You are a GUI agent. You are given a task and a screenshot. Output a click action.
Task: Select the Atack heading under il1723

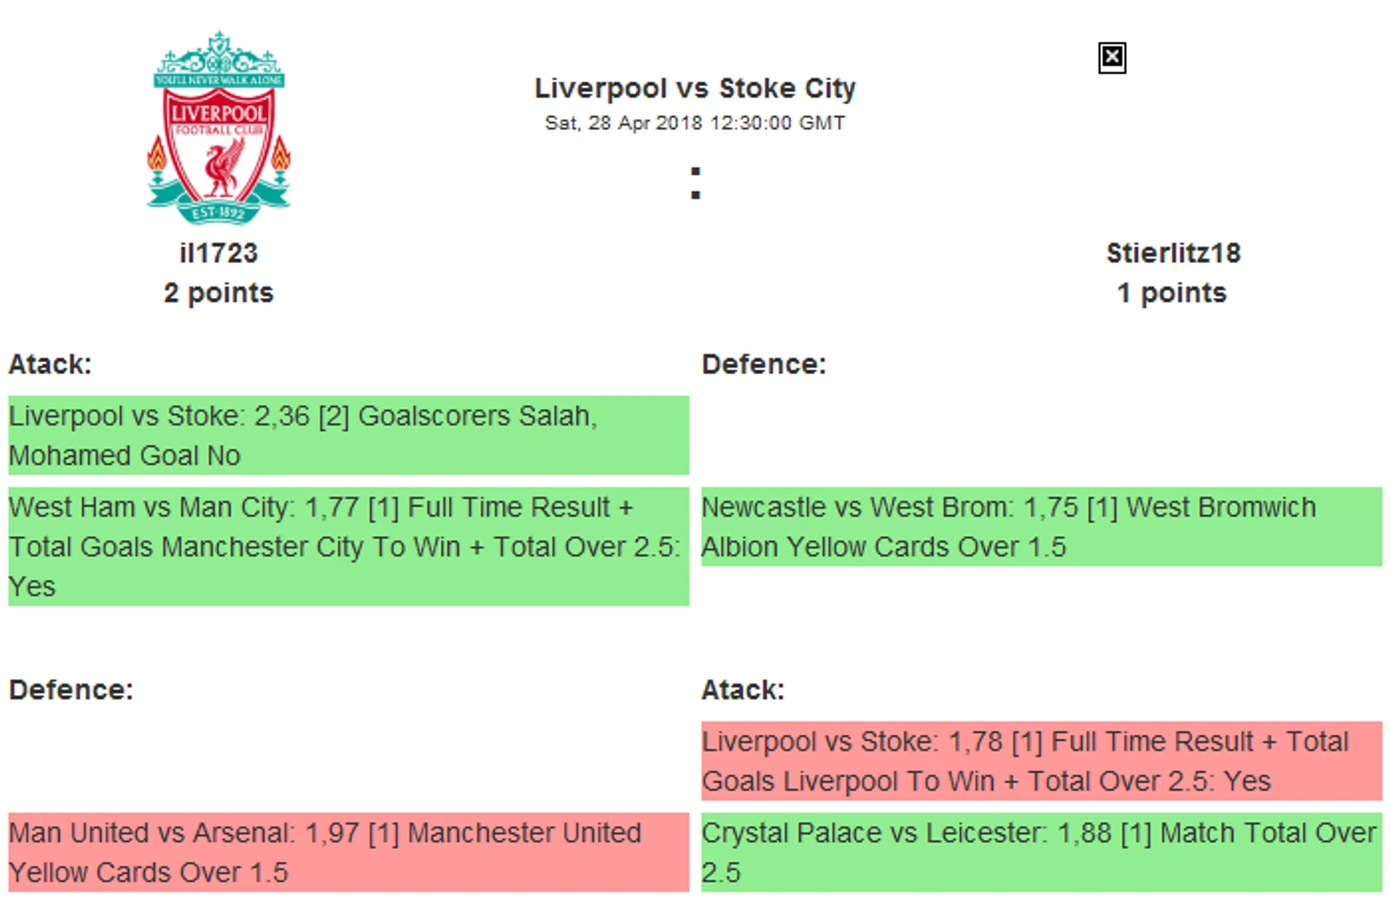(x=50, y=365)
